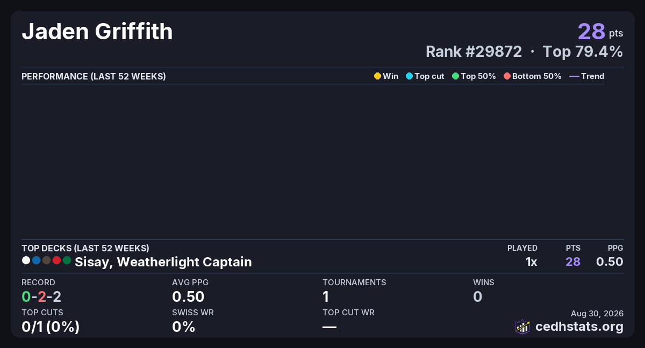
Task: Click the PTS column header
Action: point(573,248)
